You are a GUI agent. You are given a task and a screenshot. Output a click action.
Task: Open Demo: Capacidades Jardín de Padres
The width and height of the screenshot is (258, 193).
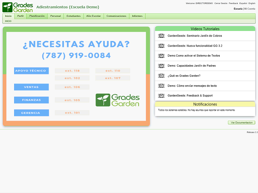coord(191,66)
